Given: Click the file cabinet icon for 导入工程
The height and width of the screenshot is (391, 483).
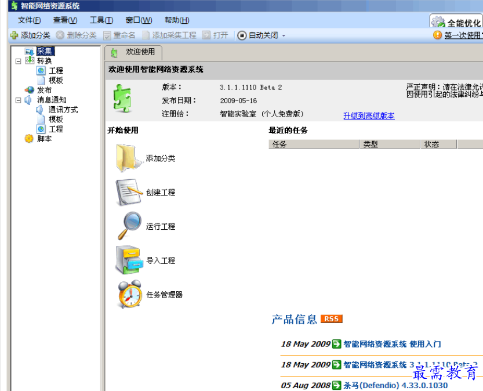Looking at the screenshot, I should click(129, 260).
